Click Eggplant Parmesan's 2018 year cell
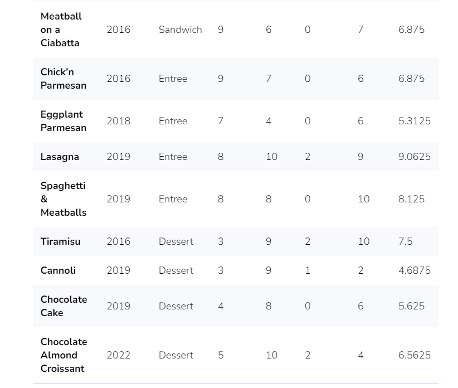The width and height of the screenshot is (458, 388). (x=118, y=121)
